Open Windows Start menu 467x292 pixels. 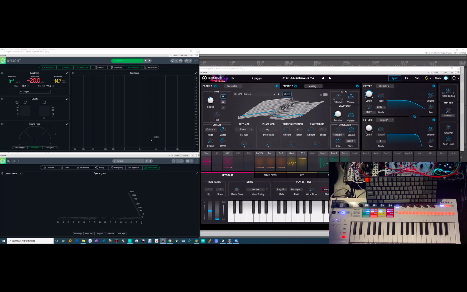click(4, 241)
